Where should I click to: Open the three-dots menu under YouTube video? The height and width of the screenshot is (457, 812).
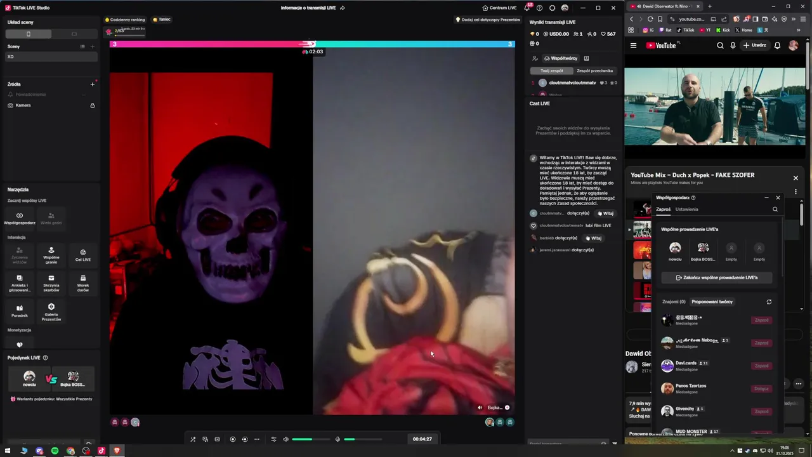tap(799, 383)
